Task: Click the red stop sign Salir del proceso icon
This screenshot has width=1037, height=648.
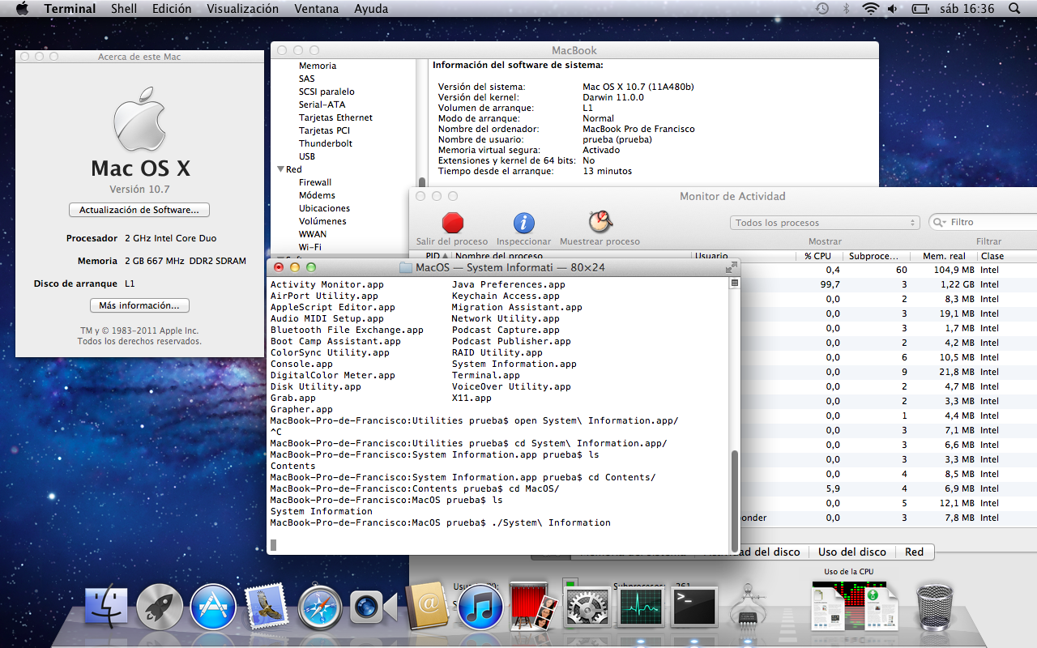Action: (x=452, y=223)
